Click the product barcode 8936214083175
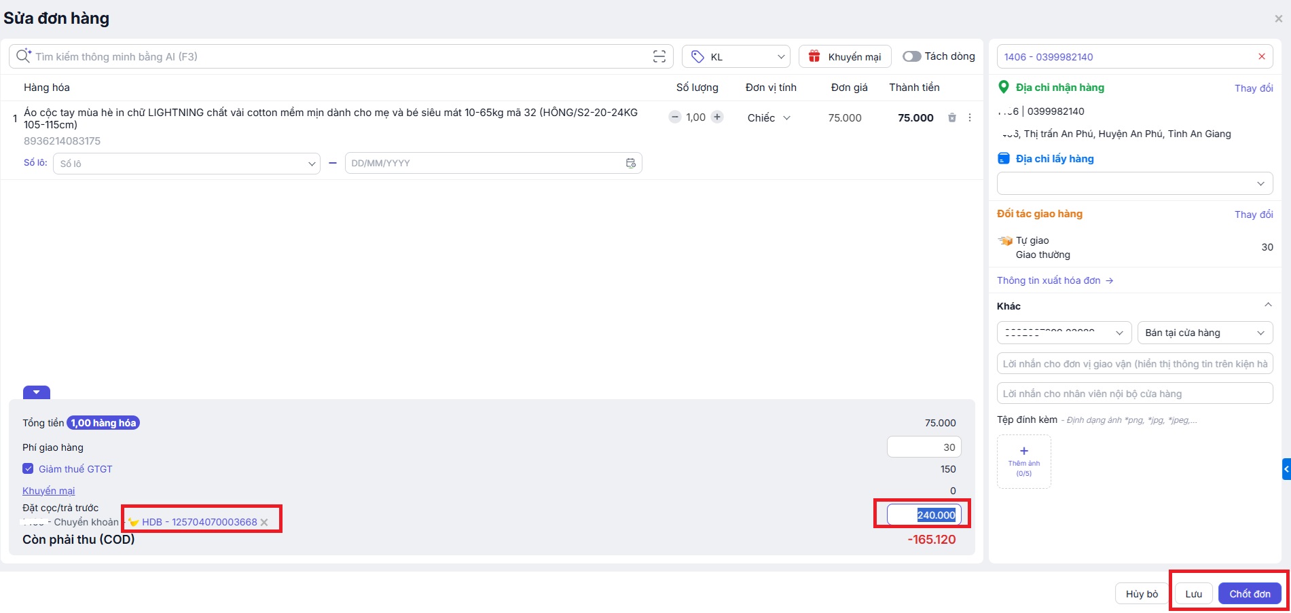Screen dimensions: 1291x613 click(x=62, y=141)
